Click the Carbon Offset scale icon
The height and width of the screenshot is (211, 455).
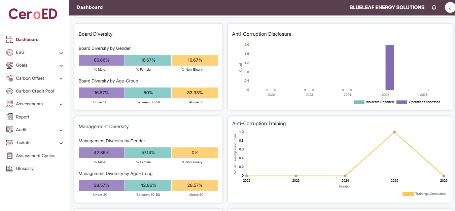(10, 78)
